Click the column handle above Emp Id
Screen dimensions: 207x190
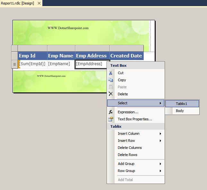click(33, 48)
